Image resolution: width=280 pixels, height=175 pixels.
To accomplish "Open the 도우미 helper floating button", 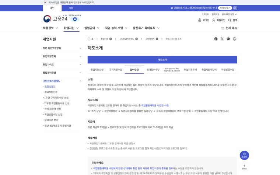I will point(244,155).
